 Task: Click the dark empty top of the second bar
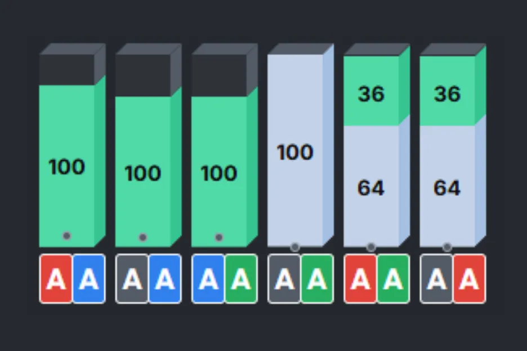(x=143, y=75)
